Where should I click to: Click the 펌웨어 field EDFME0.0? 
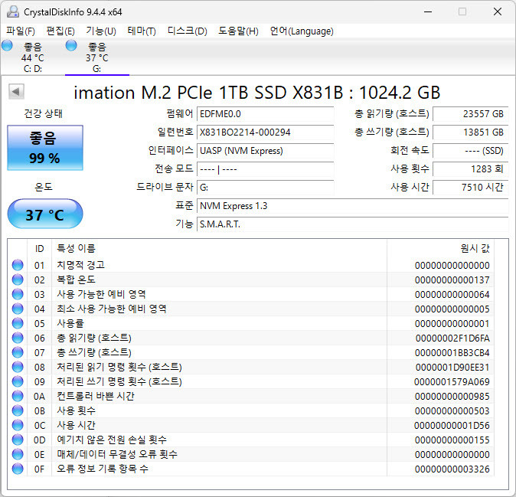pos(265,114)
